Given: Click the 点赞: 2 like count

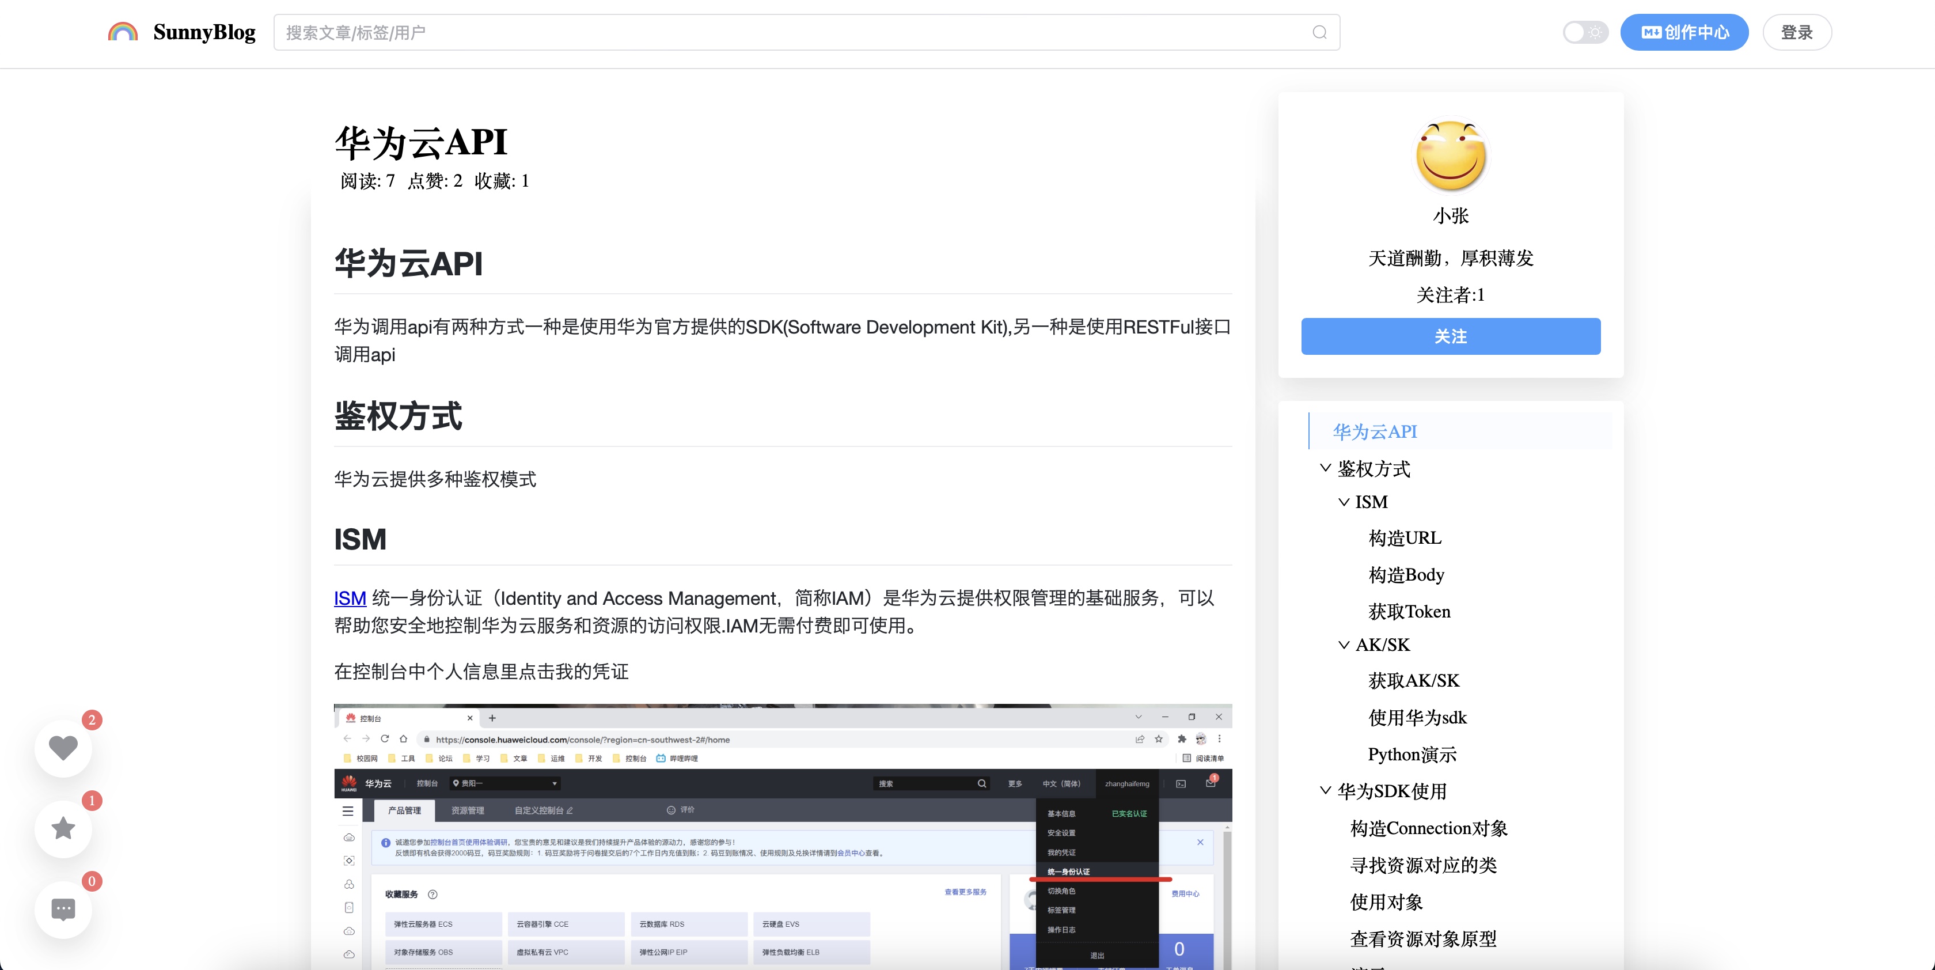Looking at the screenshot, I should point(435,180).
